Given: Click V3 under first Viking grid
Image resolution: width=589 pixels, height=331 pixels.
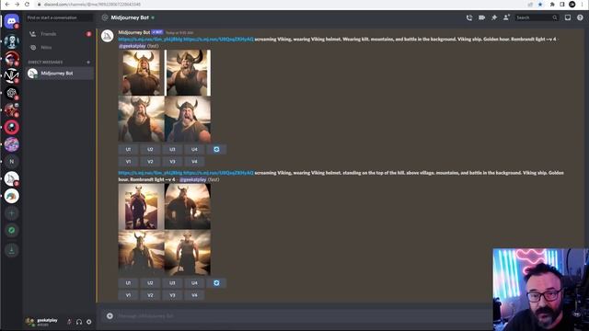Looking at the screenshot, I should [172, 162].
